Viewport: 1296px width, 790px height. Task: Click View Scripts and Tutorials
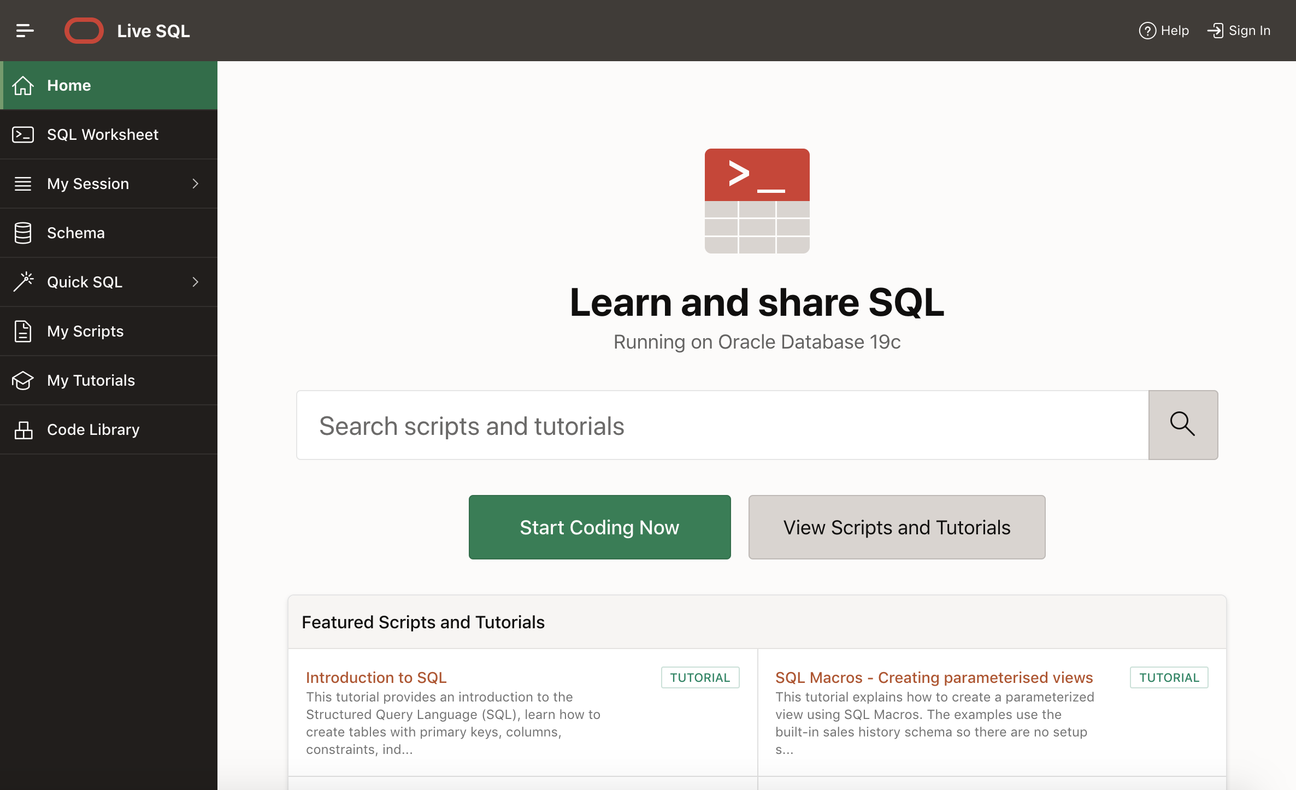(x=897, y=527)
